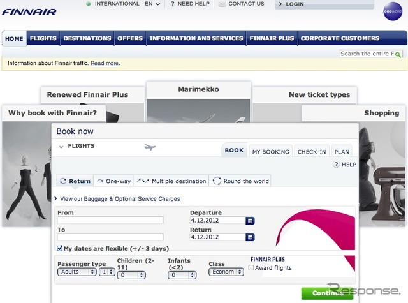Enable the Award flights checkbox
The image size is (408, 303).
[251, 268]
